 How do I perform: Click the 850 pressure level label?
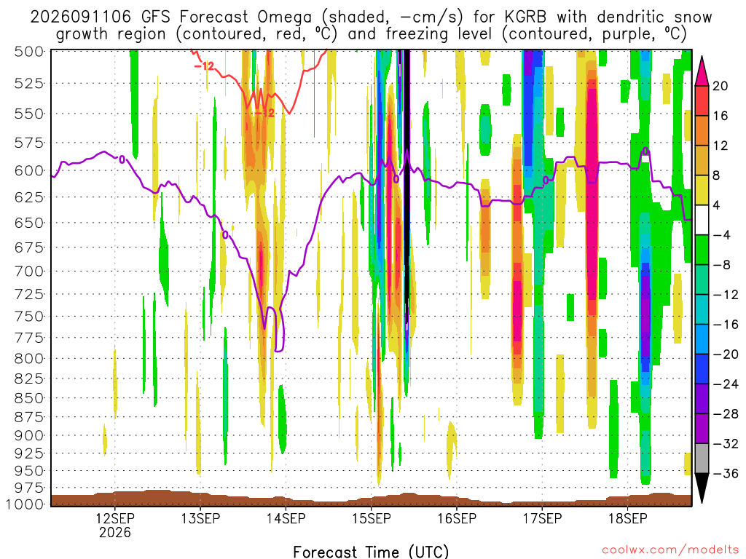tap(29, 398)
